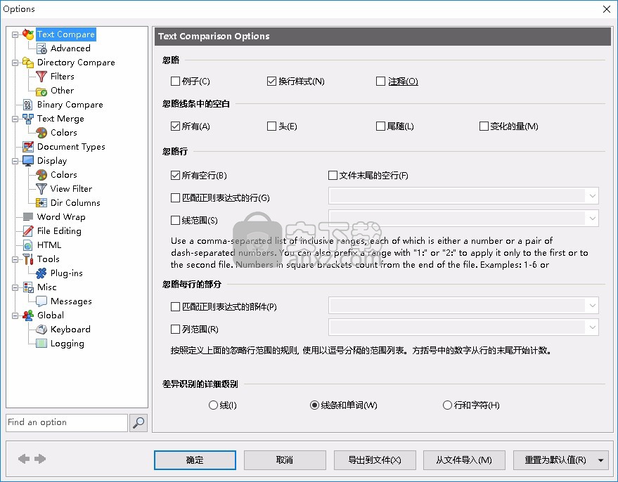The width and height of the screenshot is (618, 482).
Task: Collapse the Text Compare tree node
Action: [x=15, y=34]
